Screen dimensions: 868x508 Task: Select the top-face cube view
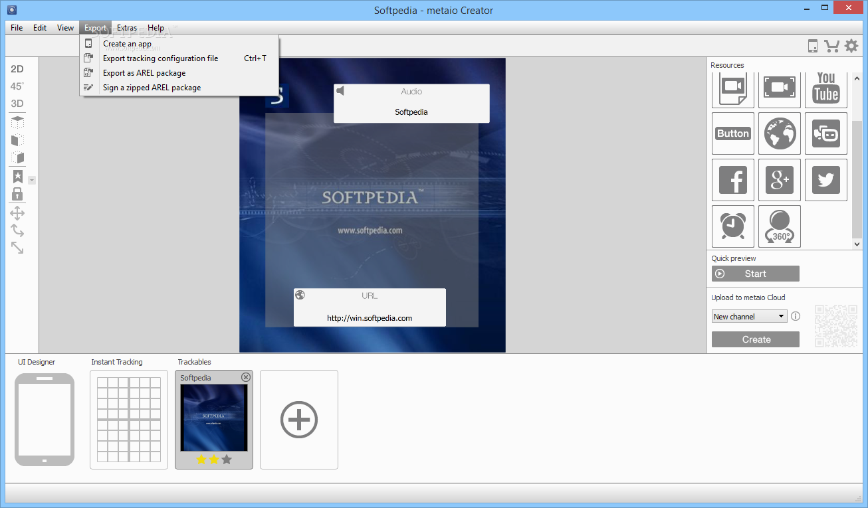17,122
